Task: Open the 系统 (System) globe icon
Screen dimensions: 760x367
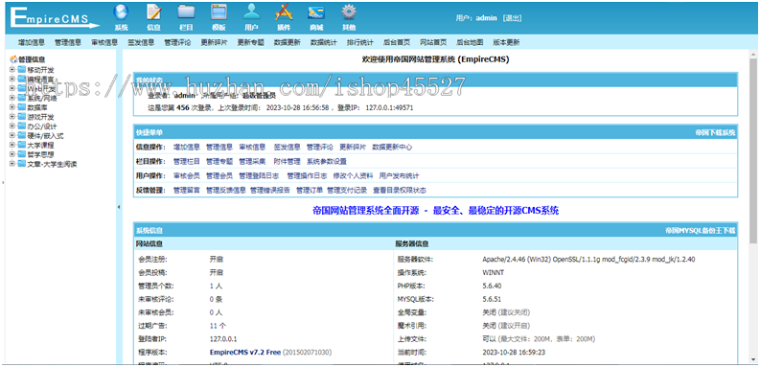Action: [x=121, y=12]
